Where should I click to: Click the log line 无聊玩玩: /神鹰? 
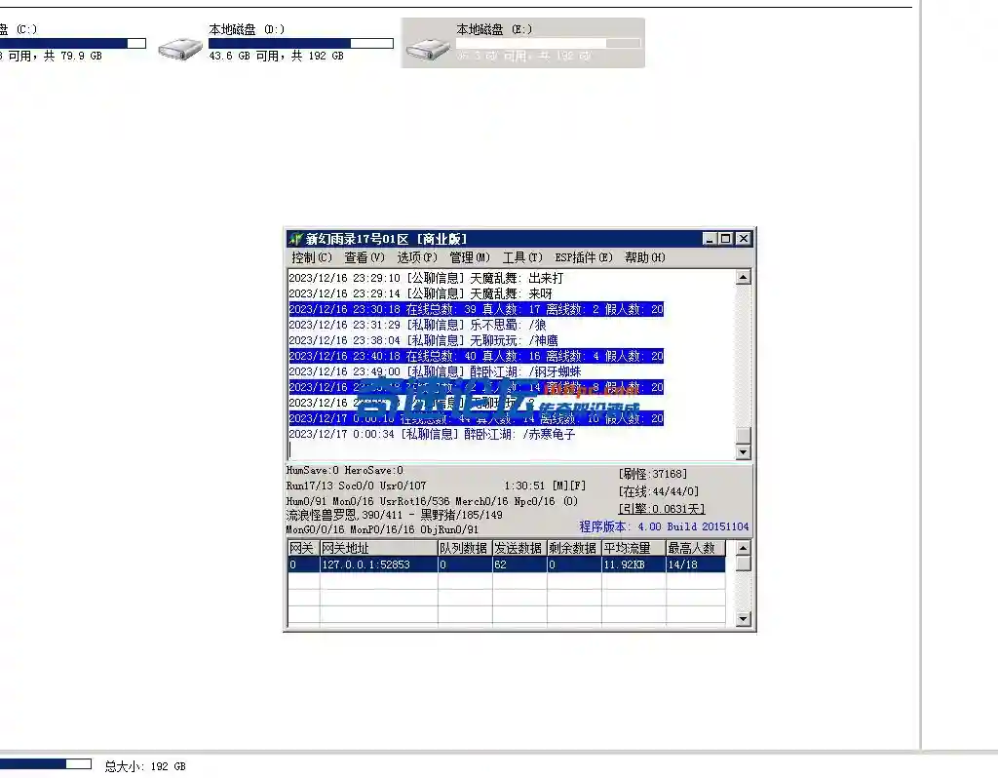(423, 340)
